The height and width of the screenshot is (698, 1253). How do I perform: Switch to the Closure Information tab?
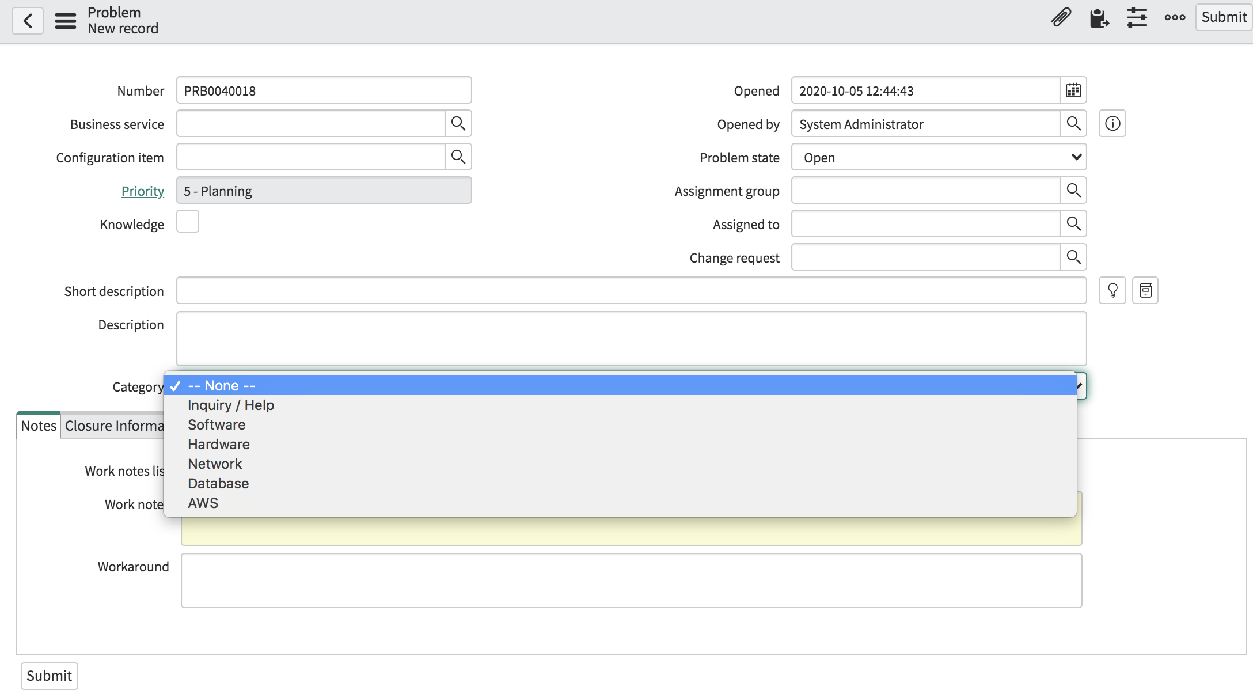tap(114, 426)
